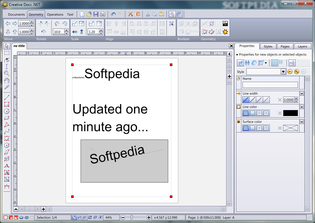Select the rectangle shape tool
The height and width of the screenshot is (223, 315).
[7, 104]
